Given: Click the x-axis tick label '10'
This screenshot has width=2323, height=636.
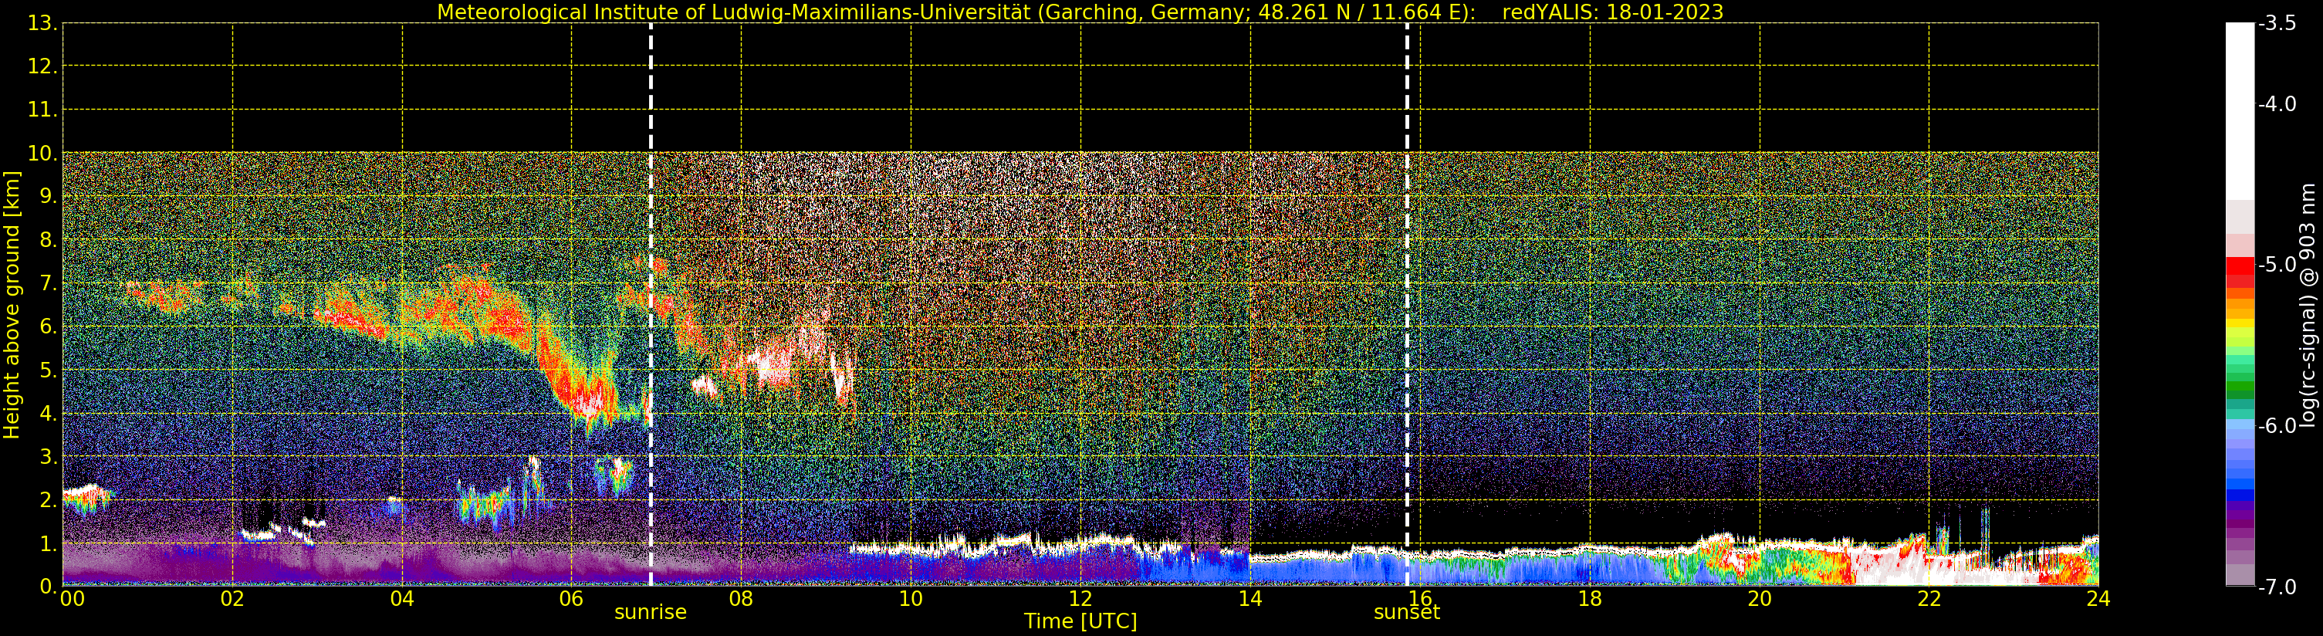Looking at the screenshot, I should point(911,598).
